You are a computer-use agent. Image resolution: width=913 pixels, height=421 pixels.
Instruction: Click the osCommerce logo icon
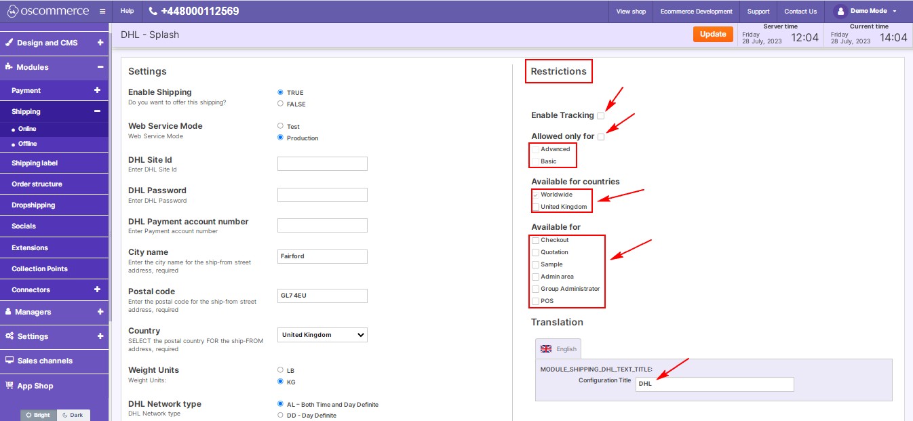[x=12, y=12]
